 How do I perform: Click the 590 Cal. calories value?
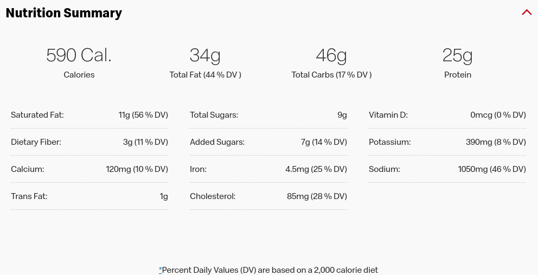79,55
